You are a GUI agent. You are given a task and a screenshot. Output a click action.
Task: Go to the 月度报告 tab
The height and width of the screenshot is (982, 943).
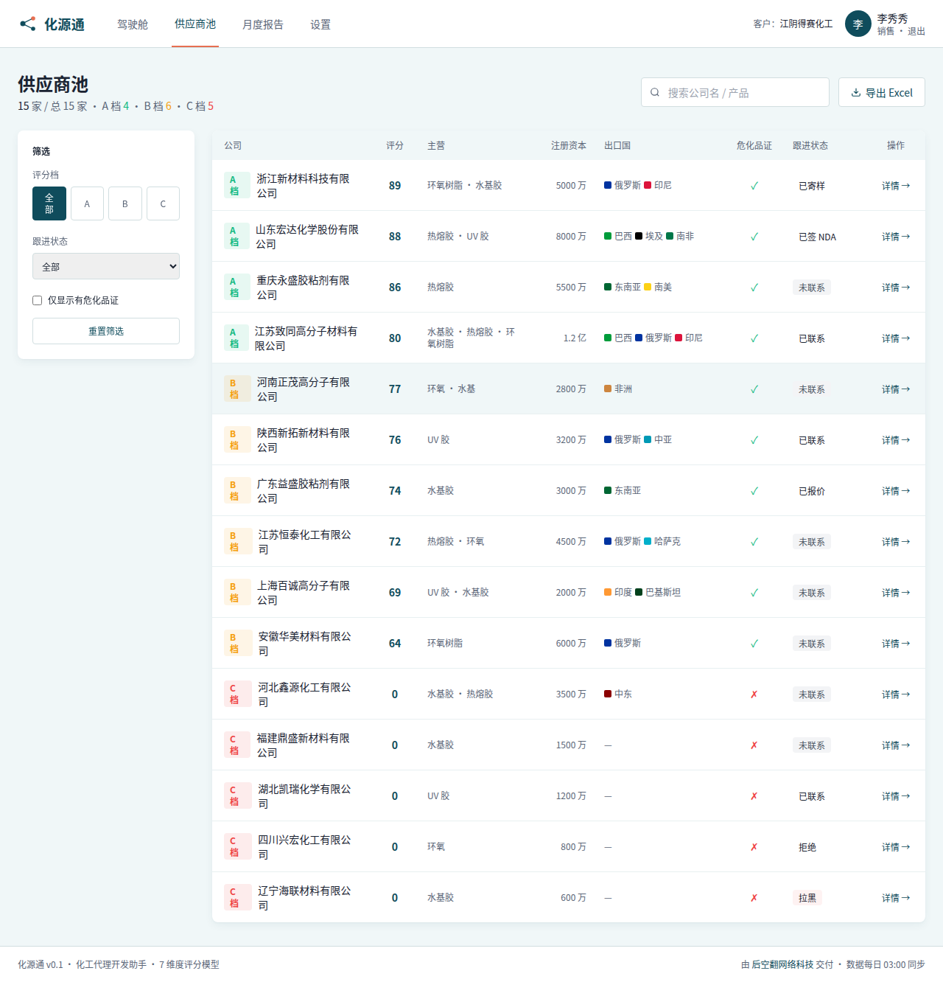coord(263,24)
